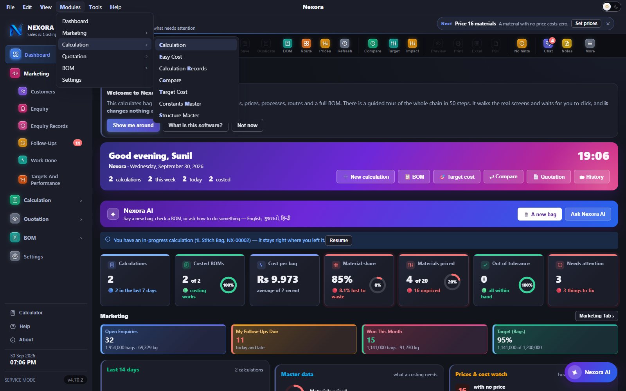Choose Easy Cost from the Calculation submenu
This screenshot has width=626, height=391.
tap(196, 57)
